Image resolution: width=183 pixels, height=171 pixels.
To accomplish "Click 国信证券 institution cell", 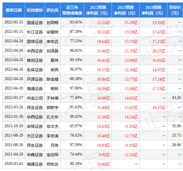I will coord(35,41).
